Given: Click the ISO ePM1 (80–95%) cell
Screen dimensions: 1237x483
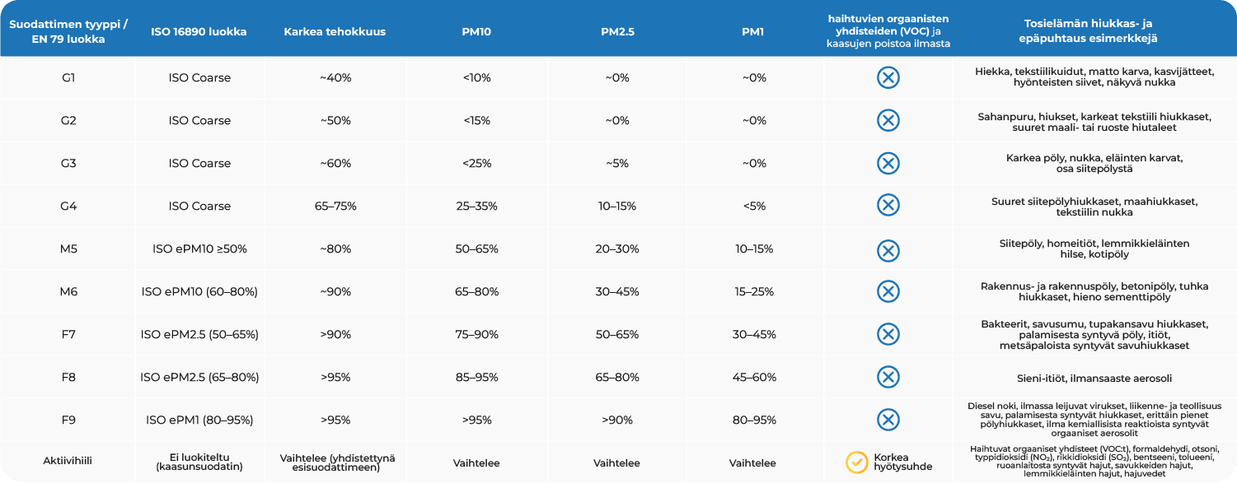Looking at the screenshot, I should coord(199,420).
